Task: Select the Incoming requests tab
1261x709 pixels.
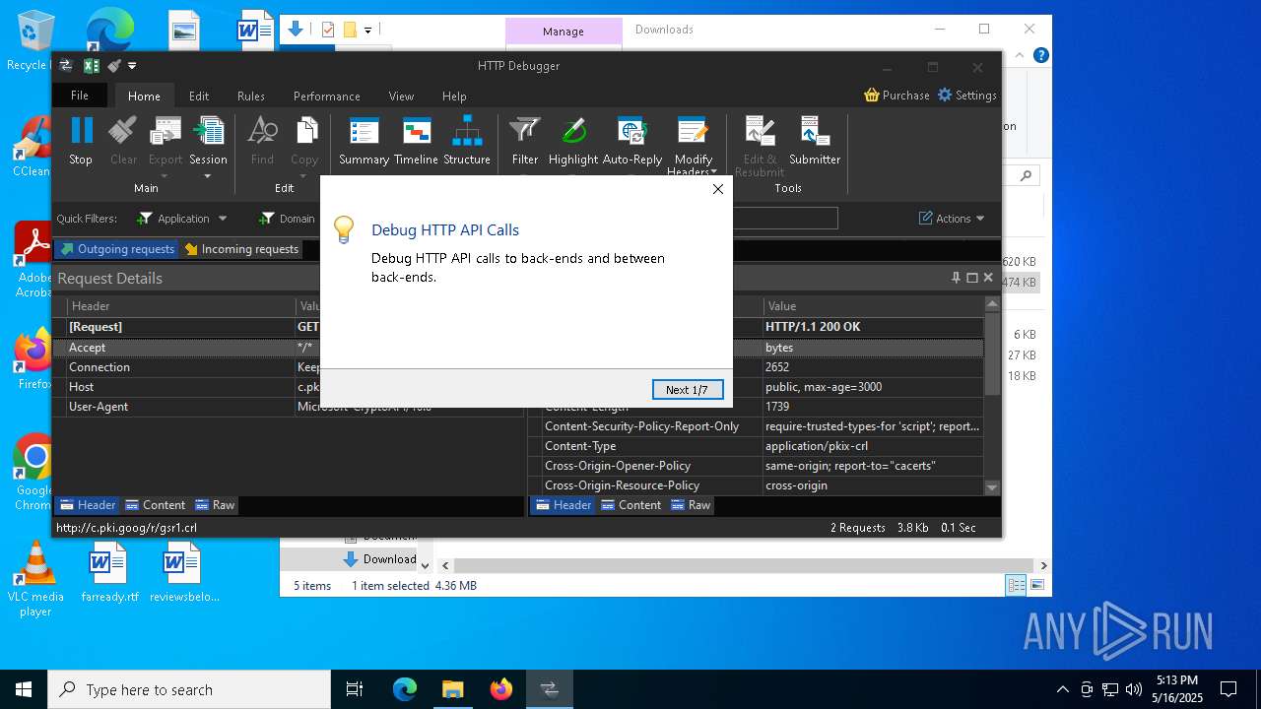Action: point(241,249)
